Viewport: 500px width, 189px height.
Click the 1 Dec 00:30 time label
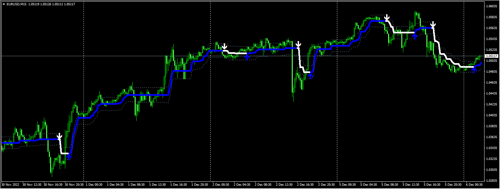94,185
